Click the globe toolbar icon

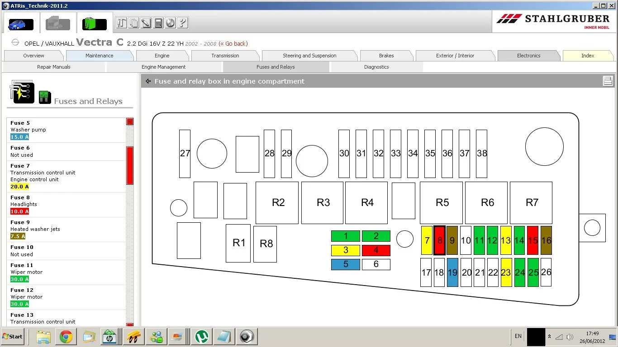[170, 23]
